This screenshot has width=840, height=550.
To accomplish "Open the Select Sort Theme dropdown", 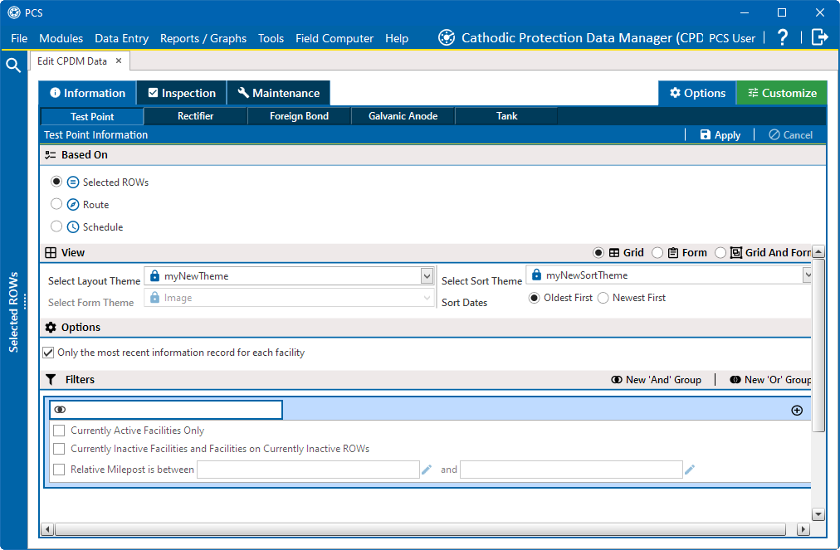I will coord(807,275).
